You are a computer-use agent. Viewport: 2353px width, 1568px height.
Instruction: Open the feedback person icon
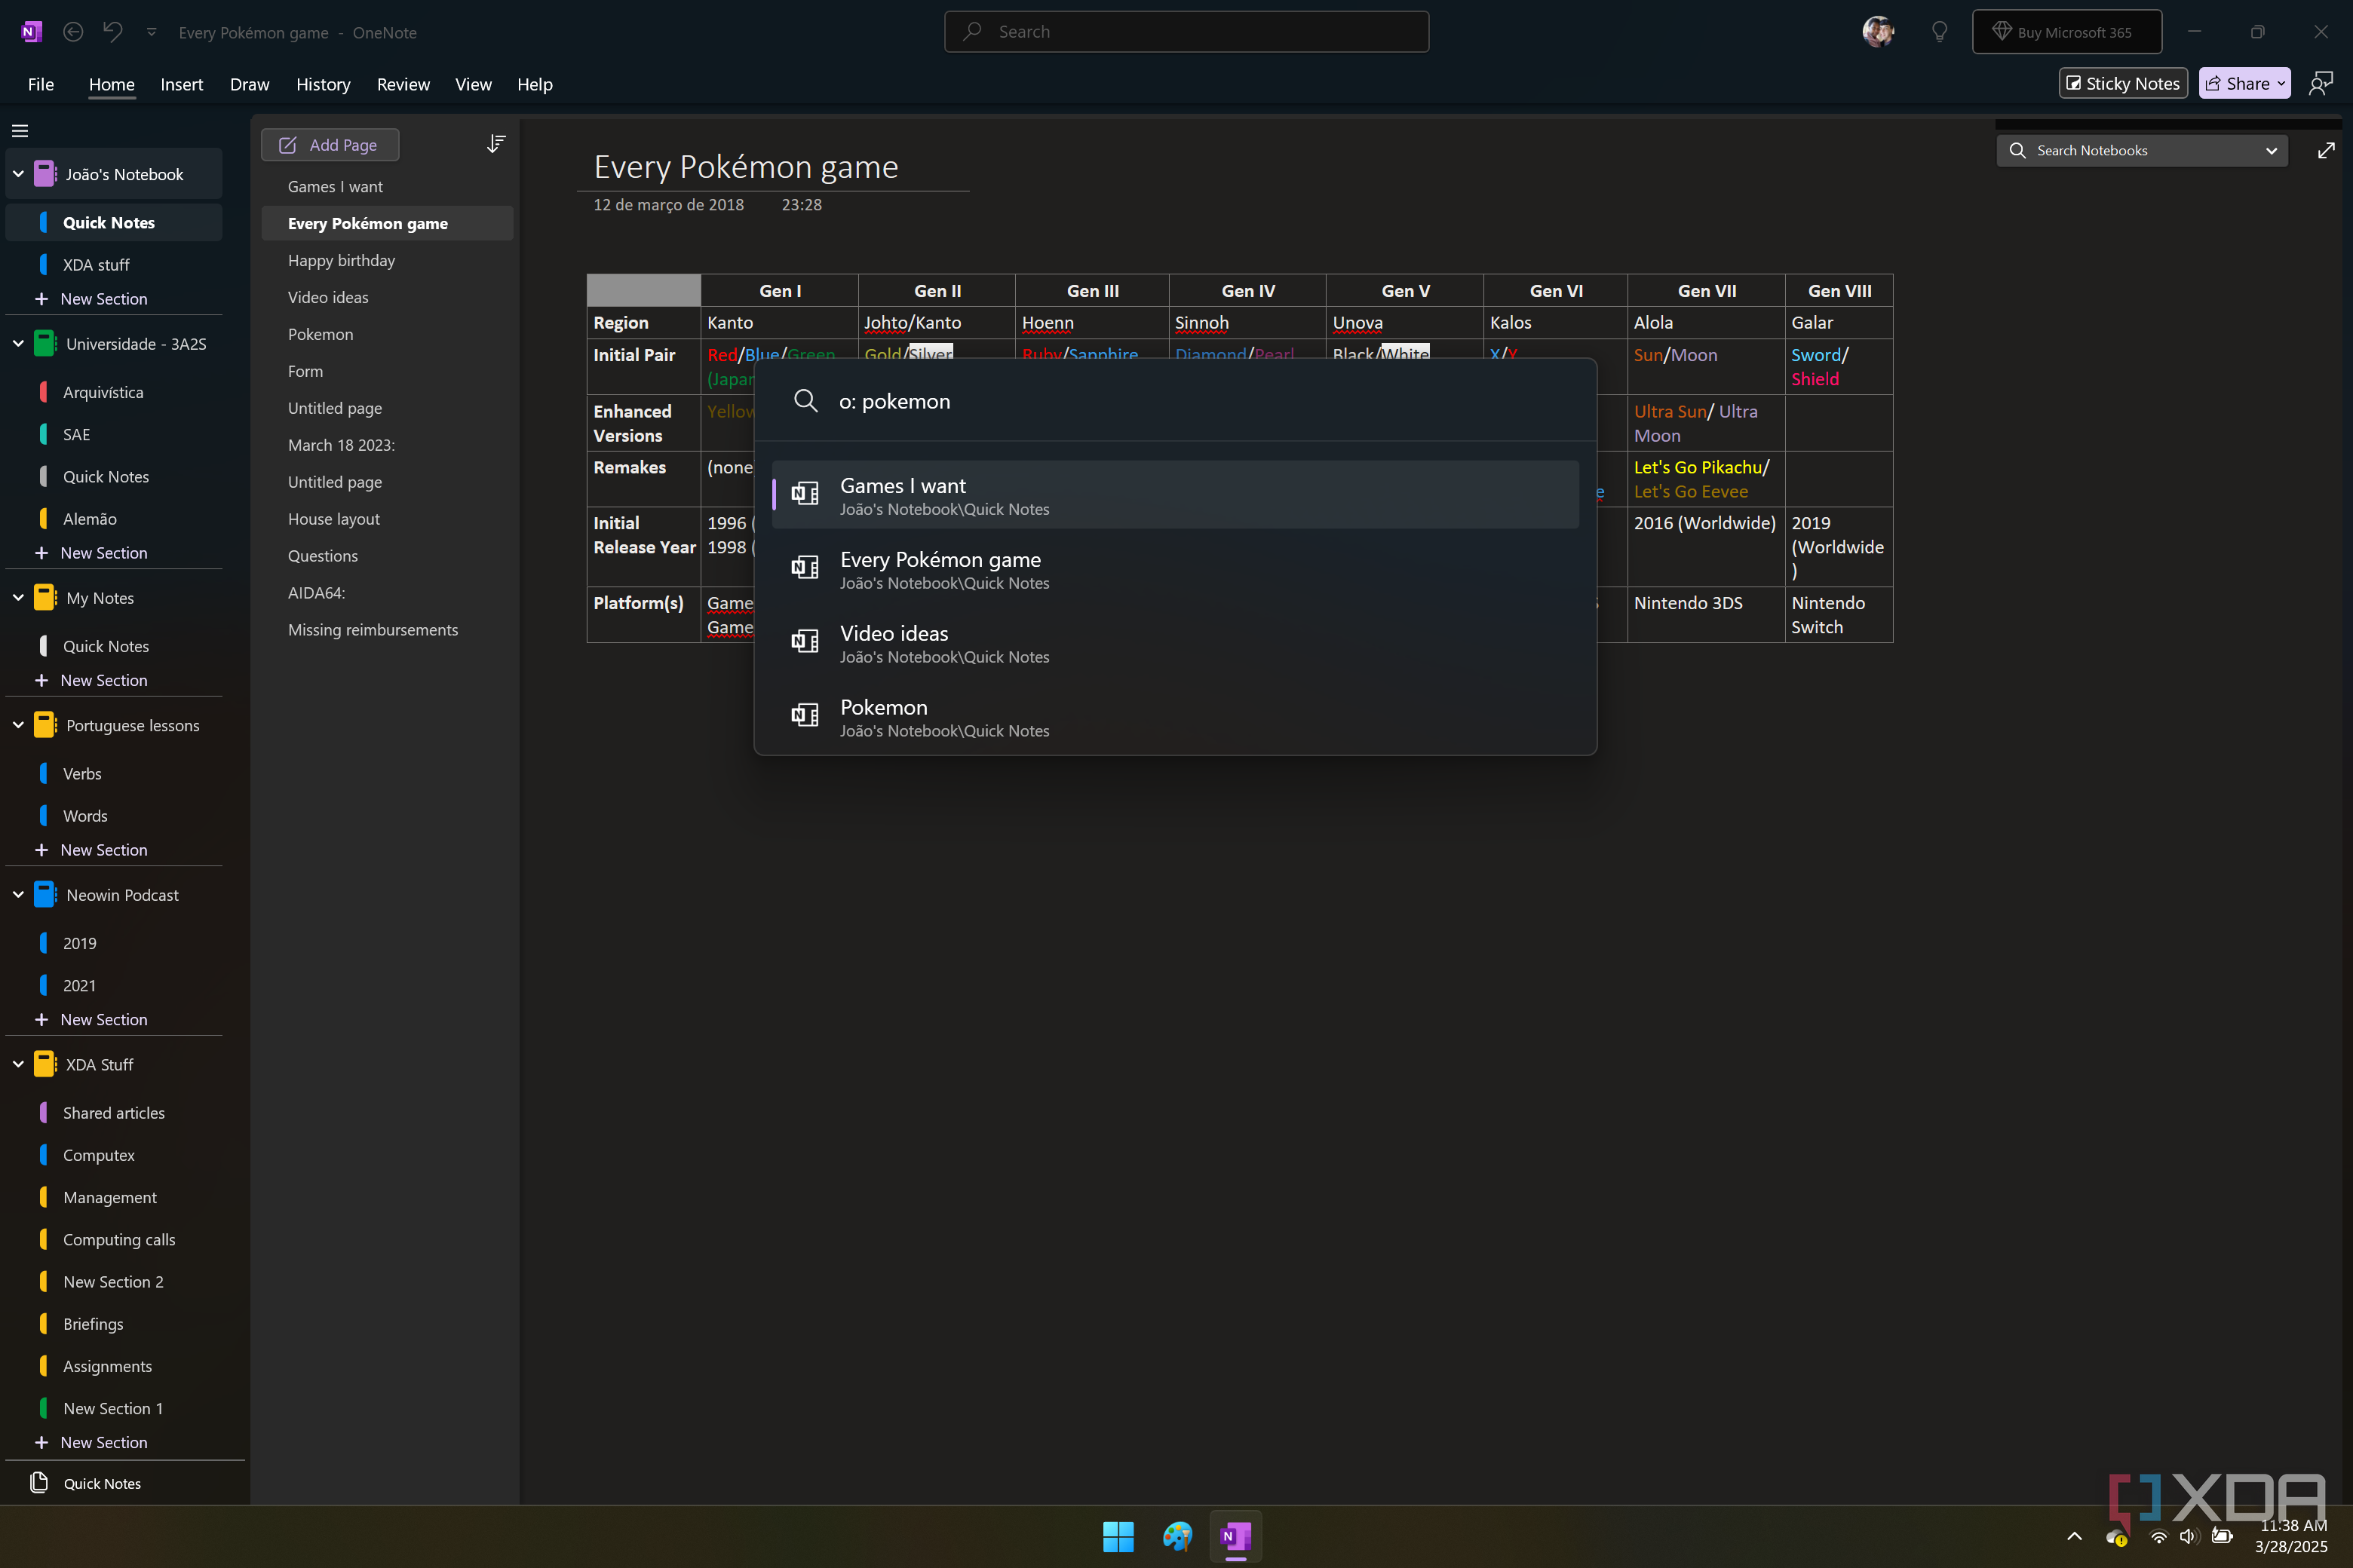point(2321,84)
